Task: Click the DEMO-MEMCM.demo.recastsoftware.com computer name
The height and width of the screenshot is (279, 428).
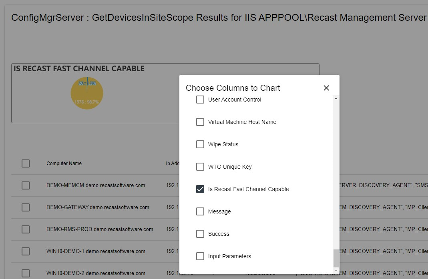Action: pyautogui.click(x=96, y=185)
